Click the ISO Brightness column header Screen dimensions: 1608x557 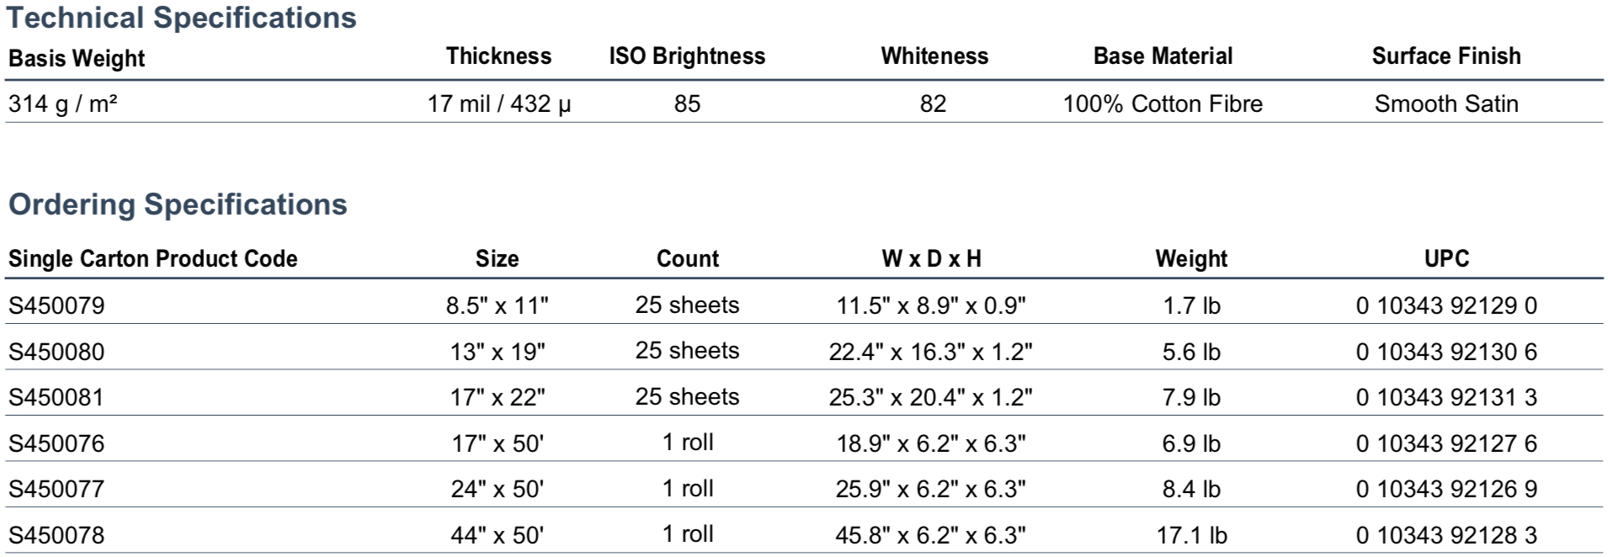(x=687, y=56)
